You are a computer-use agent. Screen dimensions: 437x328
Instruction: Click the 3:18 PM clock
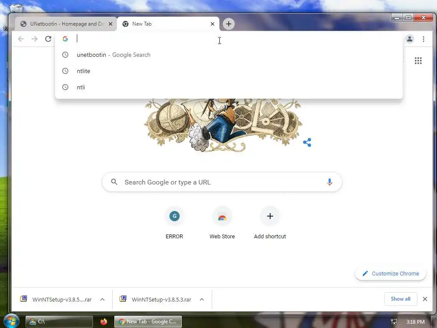click(415, 322)
